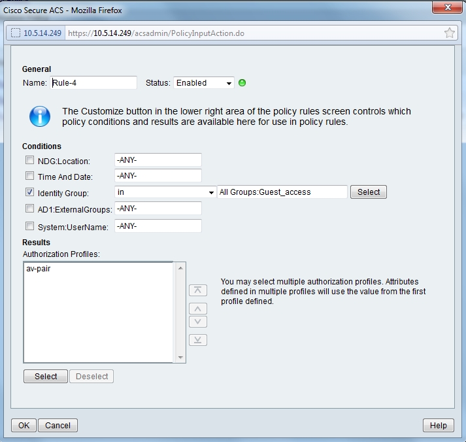Confirm the rule with OK
The width and height of the screenshot is (466, 442).
tap(24, 426)
